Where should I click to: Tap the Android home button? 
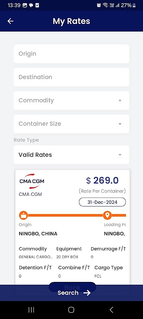point(71,310)
